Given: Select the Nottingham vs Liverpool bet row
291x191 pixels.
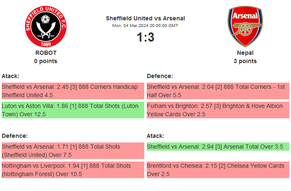Looking at the screenshot, I should pos(73,170).
